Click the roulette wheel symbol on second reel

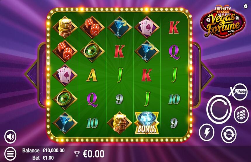click(92, 51)
